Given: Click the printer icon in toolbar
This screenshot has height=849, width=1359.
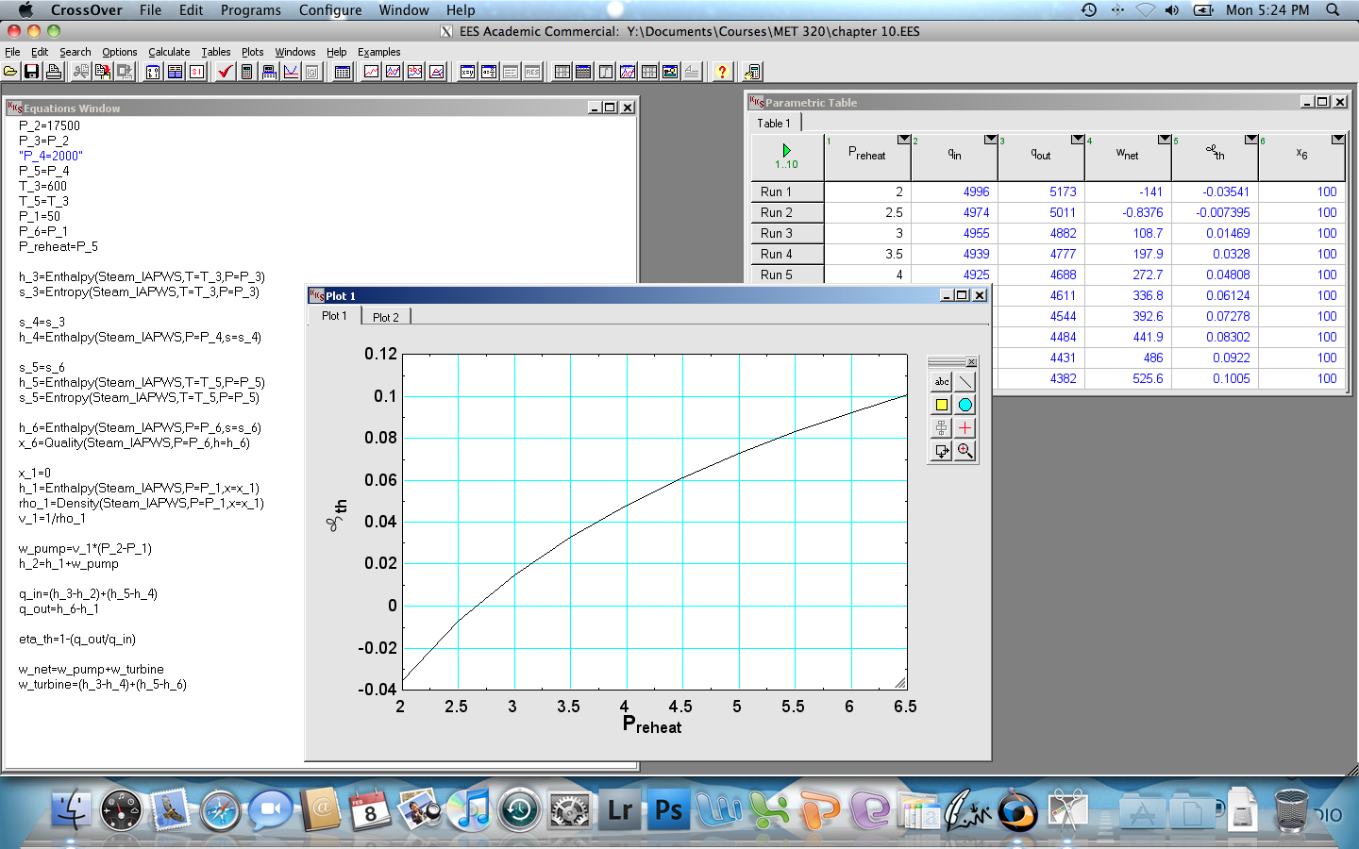Looking at the screenshot, I should pyautogui.click(x=54, y=72).
